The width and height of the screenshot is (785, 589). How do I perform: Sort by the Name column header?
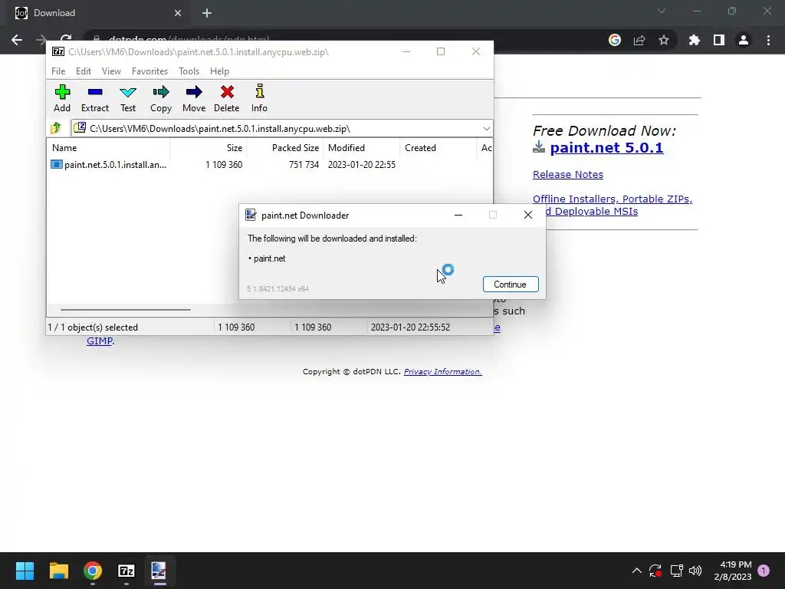coord(108,148)
